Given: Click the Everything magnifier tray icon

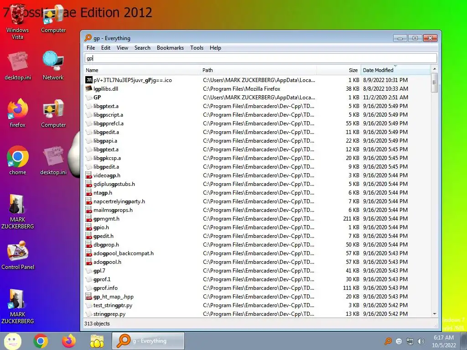Looking at the screenshot, I should [388, 341].
